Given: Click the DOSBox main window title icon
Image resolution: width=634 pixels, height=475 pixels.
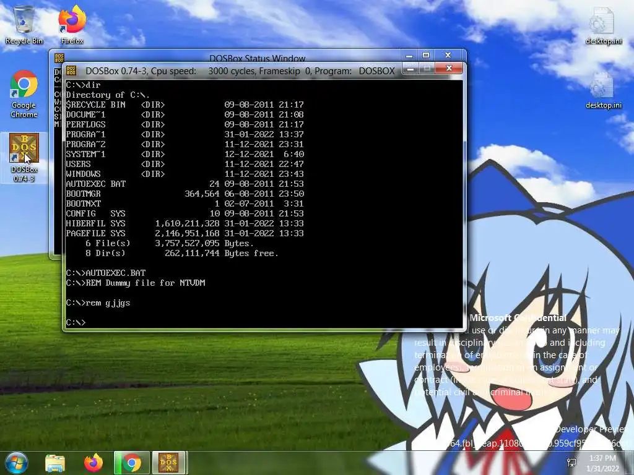Looking at the screenshot, I should tap(71, 71).
